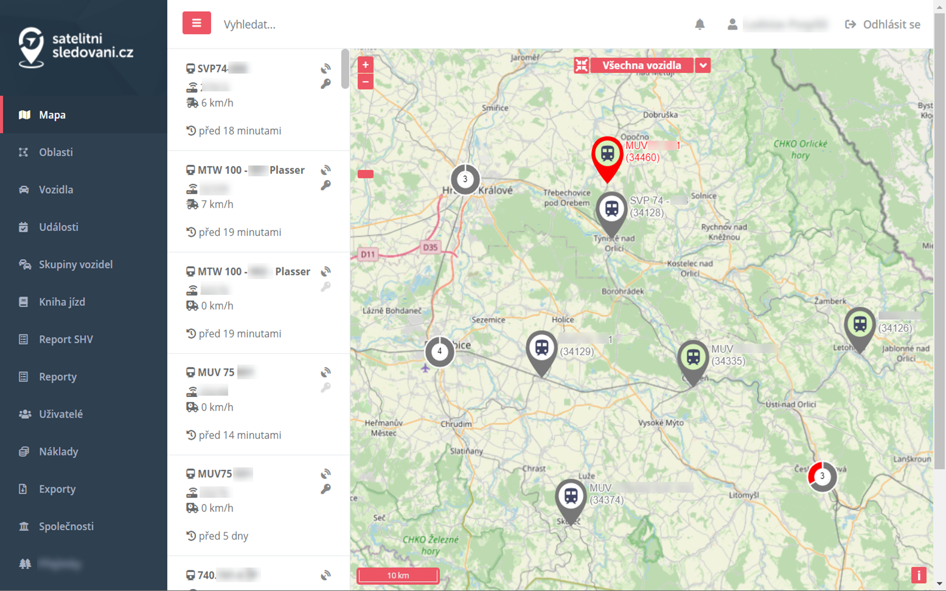Zoom in the map with plus button
The height and width of the screenshot is (591, 946).
366,64
